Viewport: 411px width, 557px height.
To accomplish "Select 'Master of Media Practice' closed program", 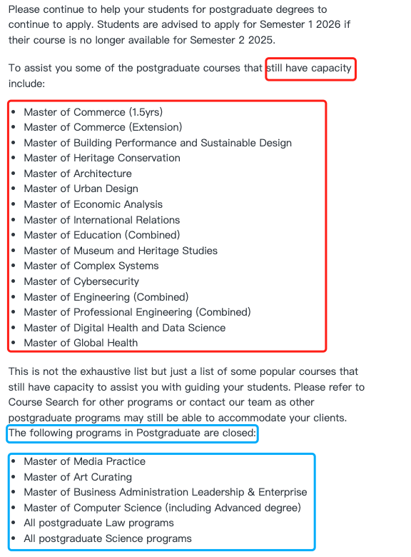I will (x=84, y=461).
